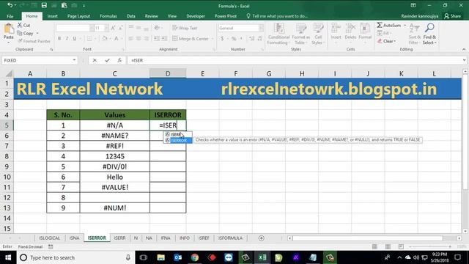Open Customize Quick Access Toolbar dropdown
469x264 pixels.
coord(84,6)
